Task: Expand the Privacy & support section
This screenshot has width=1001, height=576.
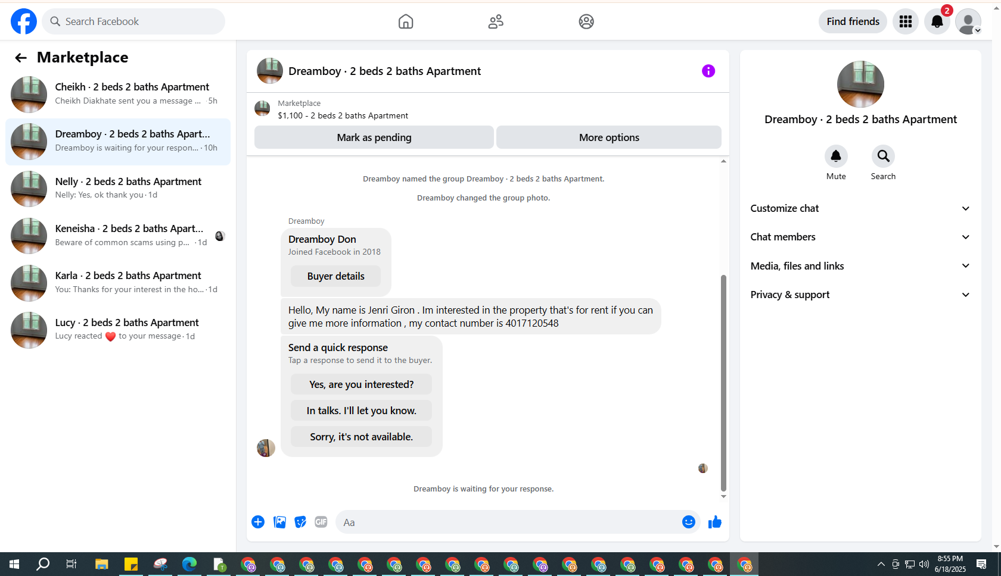Action: coord(860,295)
